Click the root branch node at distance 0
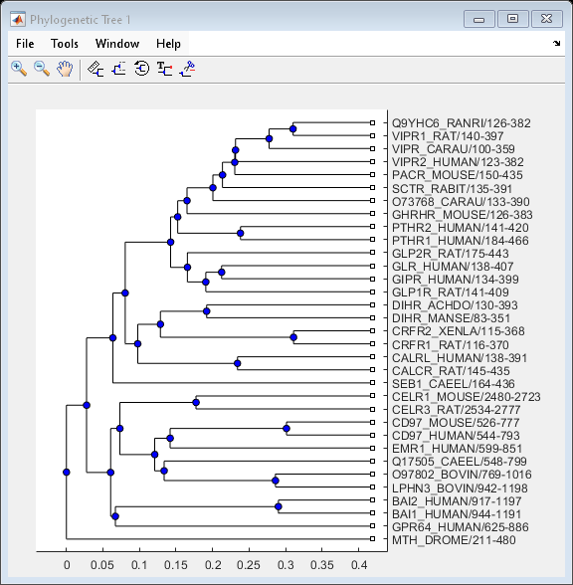Image resolution: width=573 pixels, height=585 pixels. pyautogui.click(x=67, y=473)
